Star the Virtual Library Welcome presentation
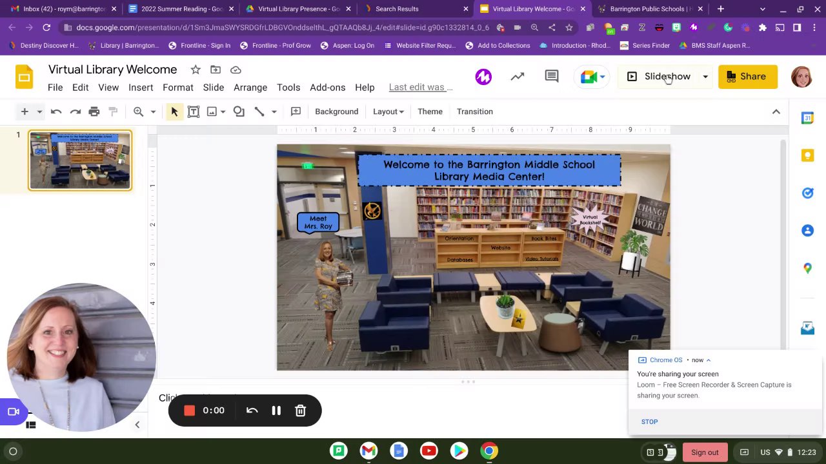This screenshot has width=826, height=464. point(196,70)
